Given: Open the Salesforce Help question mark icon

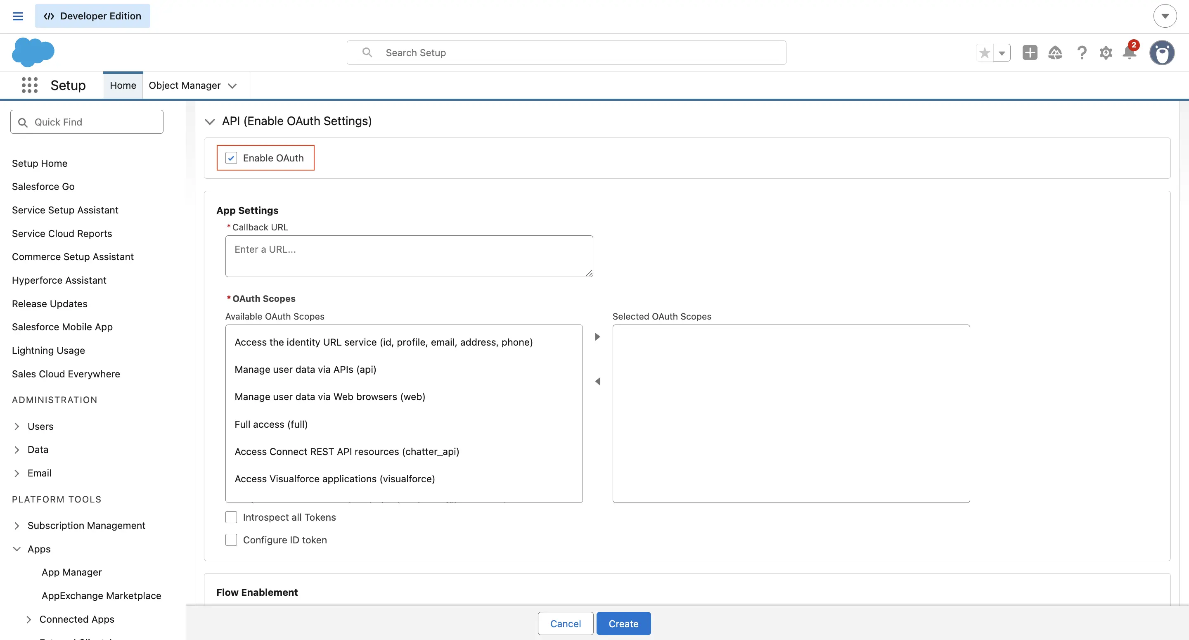Looking at the screenshot, I should point(1081,52).
